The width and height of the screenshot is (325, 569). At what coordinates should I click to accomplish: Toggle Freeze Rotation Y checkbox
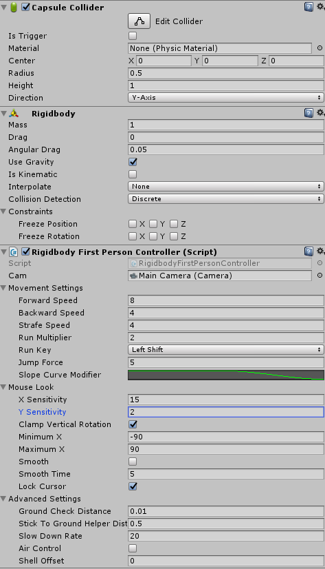[x=153, y=236]
